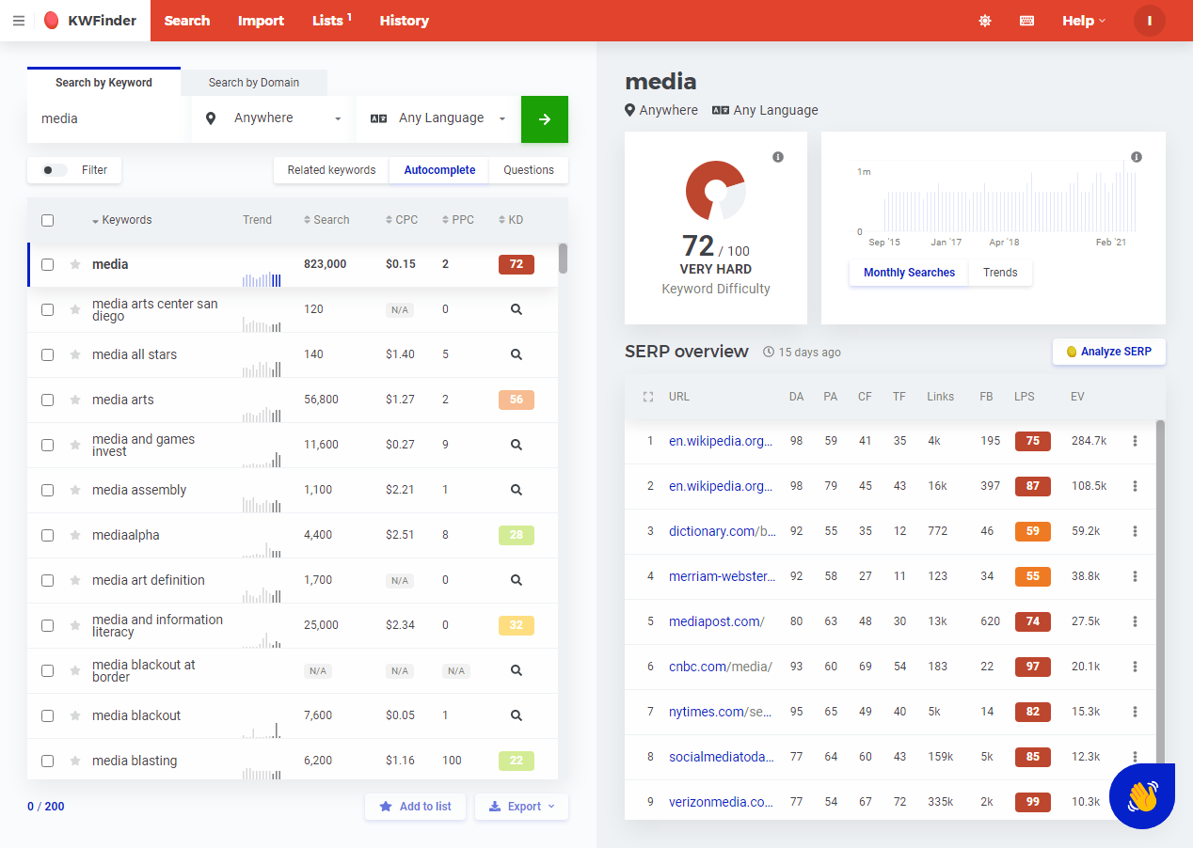This screenshot has height=848, width=1193.
Task: Analyze difficulty for media assembly
Action: [517, 490]
